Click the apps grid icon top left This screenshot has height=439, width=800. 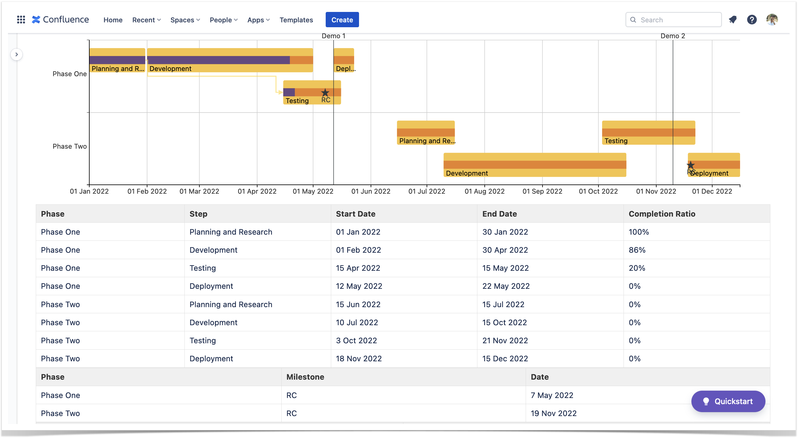pyautogui.click(x=20, y=20)
